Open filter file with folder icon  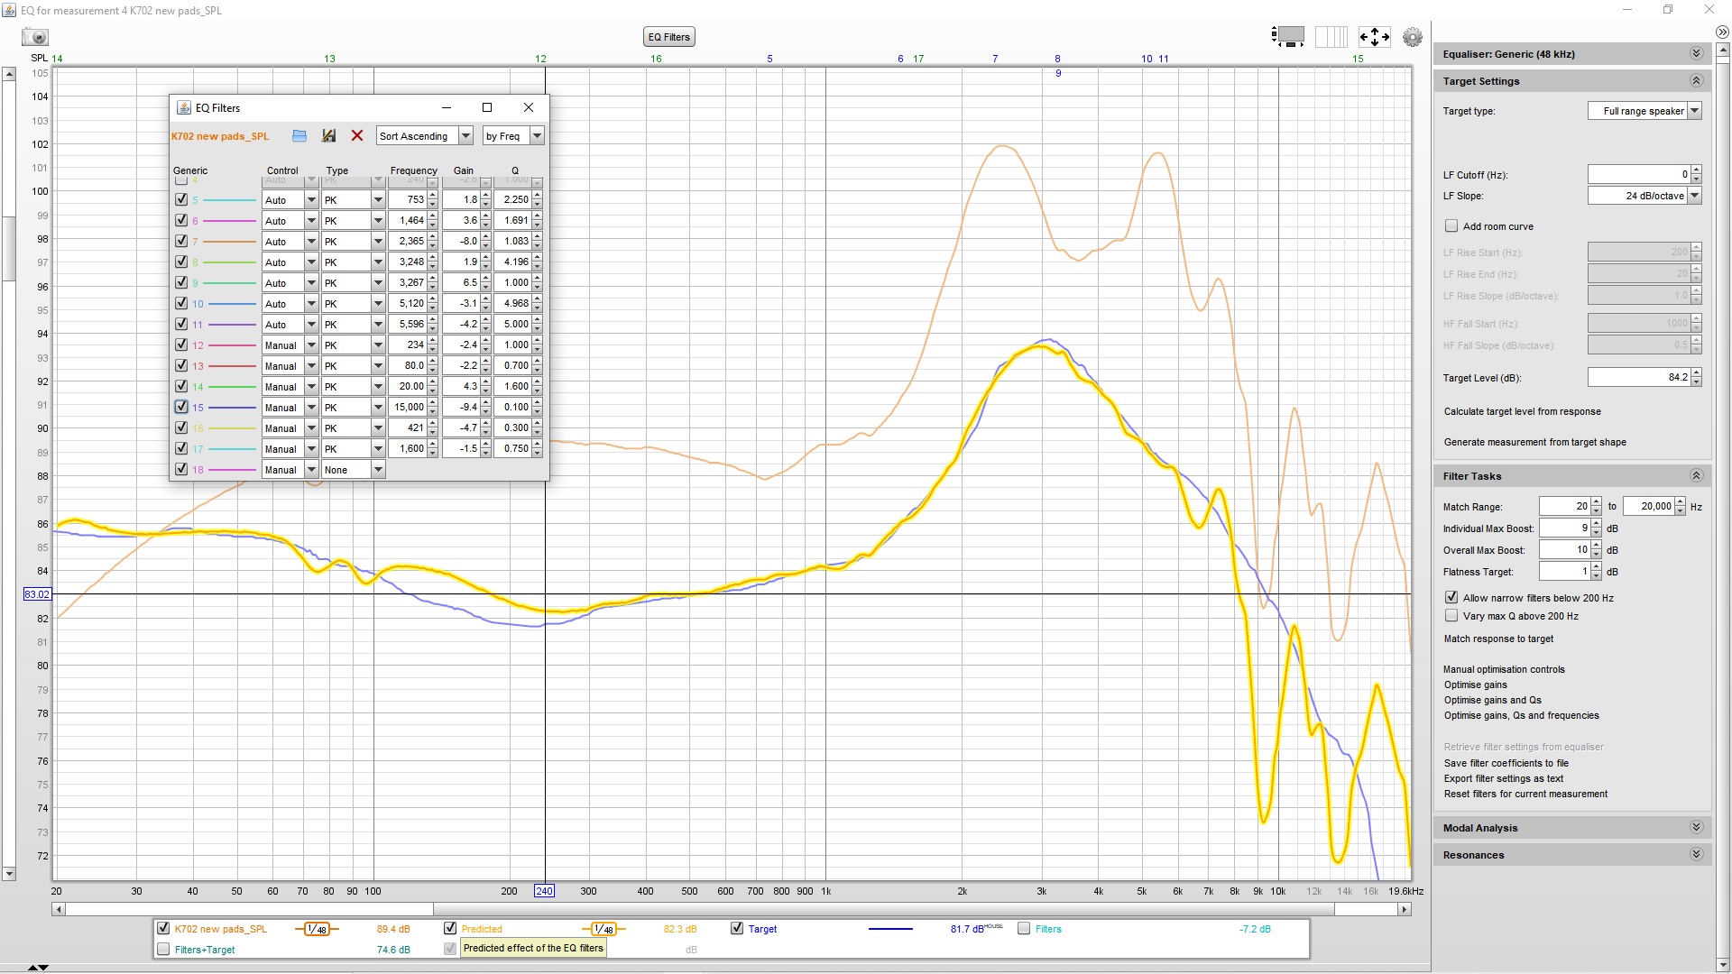pos(299,136)
